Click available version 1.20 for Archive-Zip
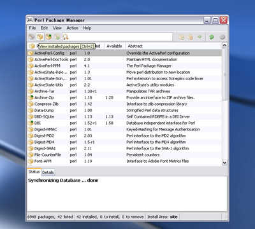 click(109, 97)
